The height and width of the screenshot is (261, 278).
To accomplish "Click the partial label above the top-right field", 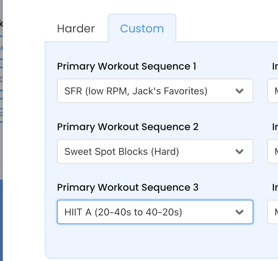I will point(275,66).
